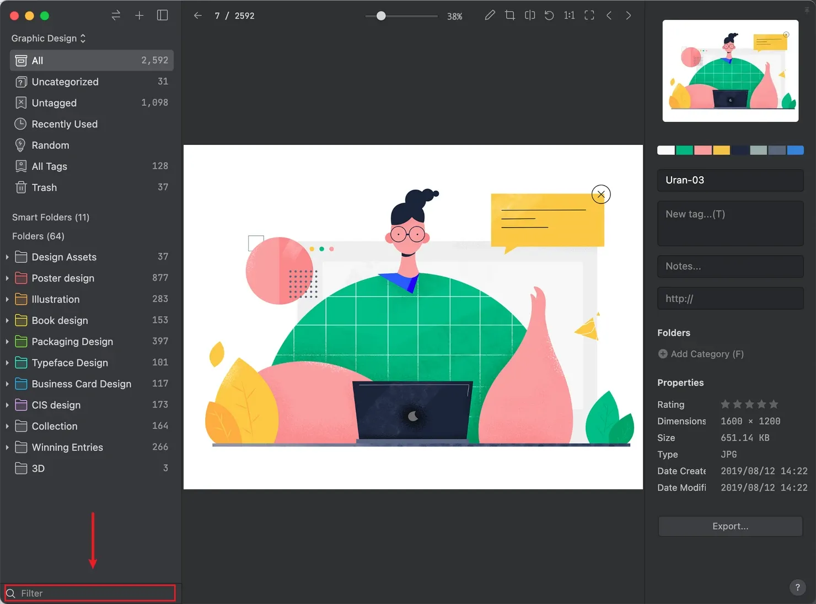Open Recently Used
The height and width of the screenshot is (604, 816).
(92, 124)
